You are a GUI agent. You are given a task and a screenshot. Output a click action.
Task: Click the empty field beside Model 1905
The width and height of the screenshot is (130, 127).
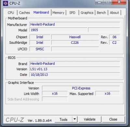[104, 30]
